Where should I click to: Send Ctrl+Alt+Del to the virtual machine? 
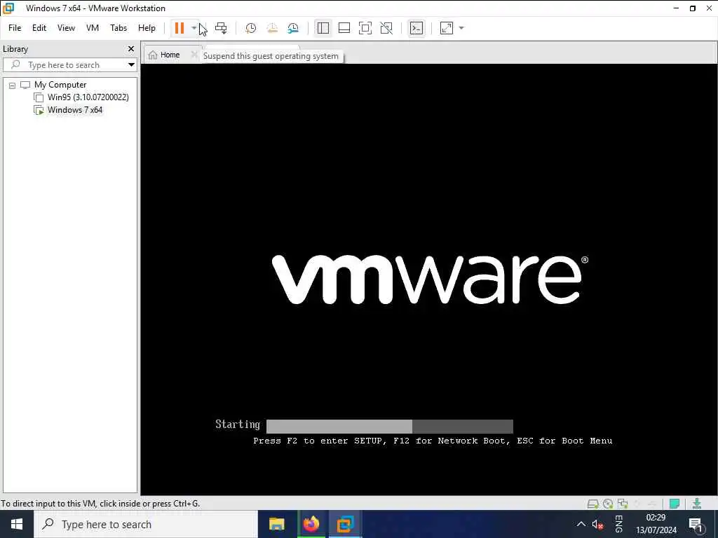221,28
